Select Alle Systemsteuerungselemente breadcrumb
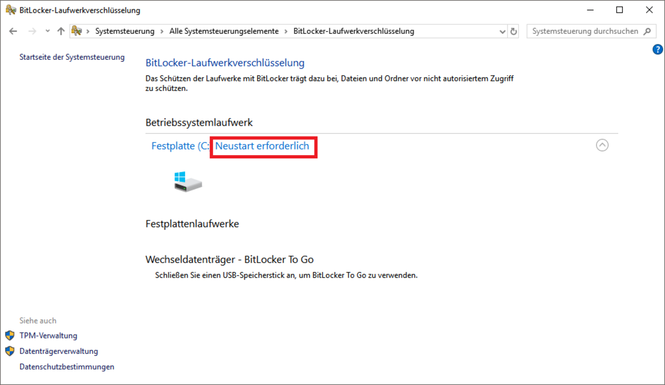Viewport: 665px width, 385px height. pyautogui.click(x=224, y=32)
